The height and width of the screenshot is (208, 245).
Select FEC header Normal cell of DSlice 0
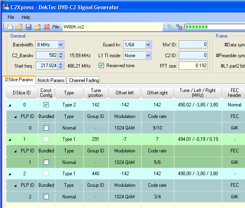point(234,105)
